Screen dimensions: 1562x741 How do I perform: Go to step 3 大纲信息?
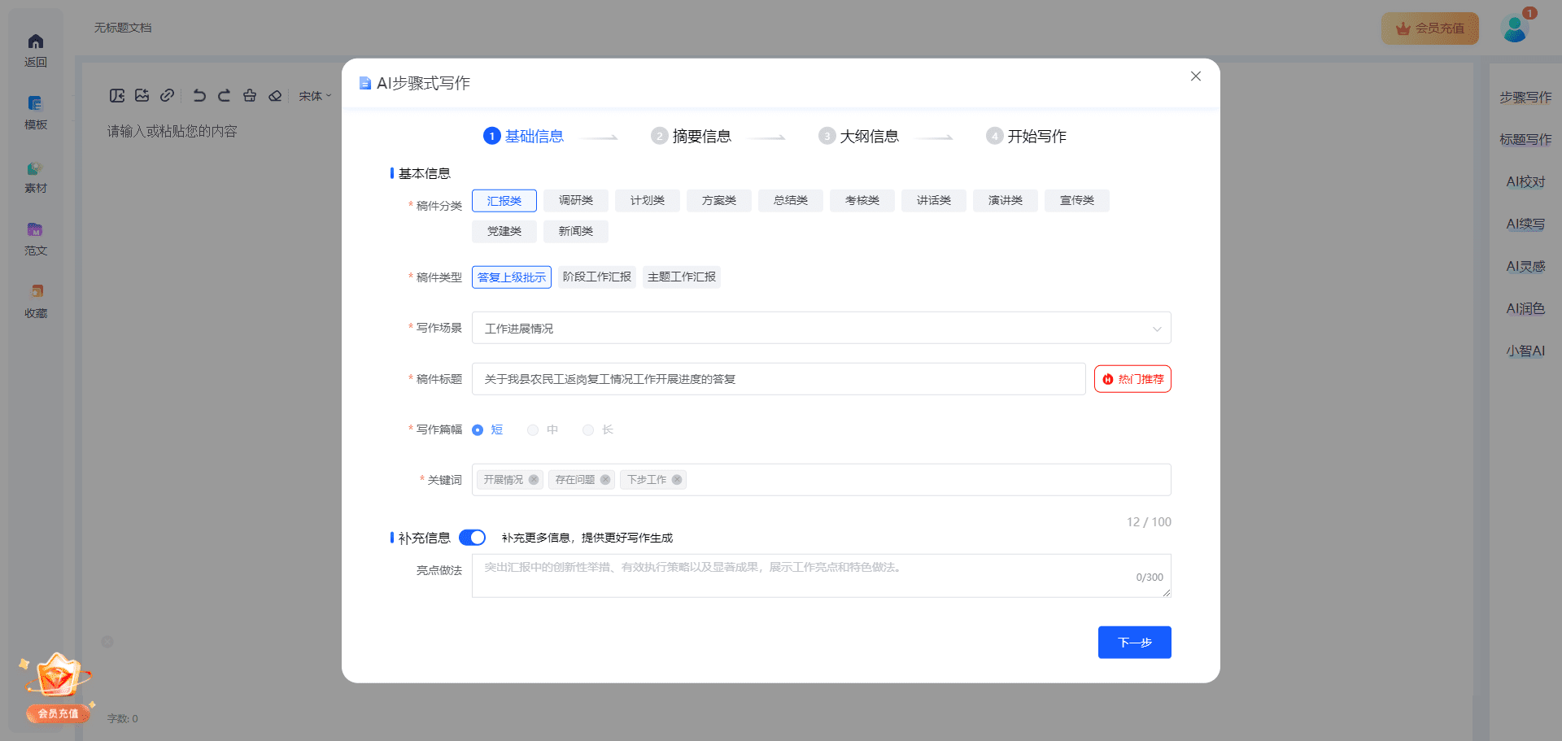858,137
